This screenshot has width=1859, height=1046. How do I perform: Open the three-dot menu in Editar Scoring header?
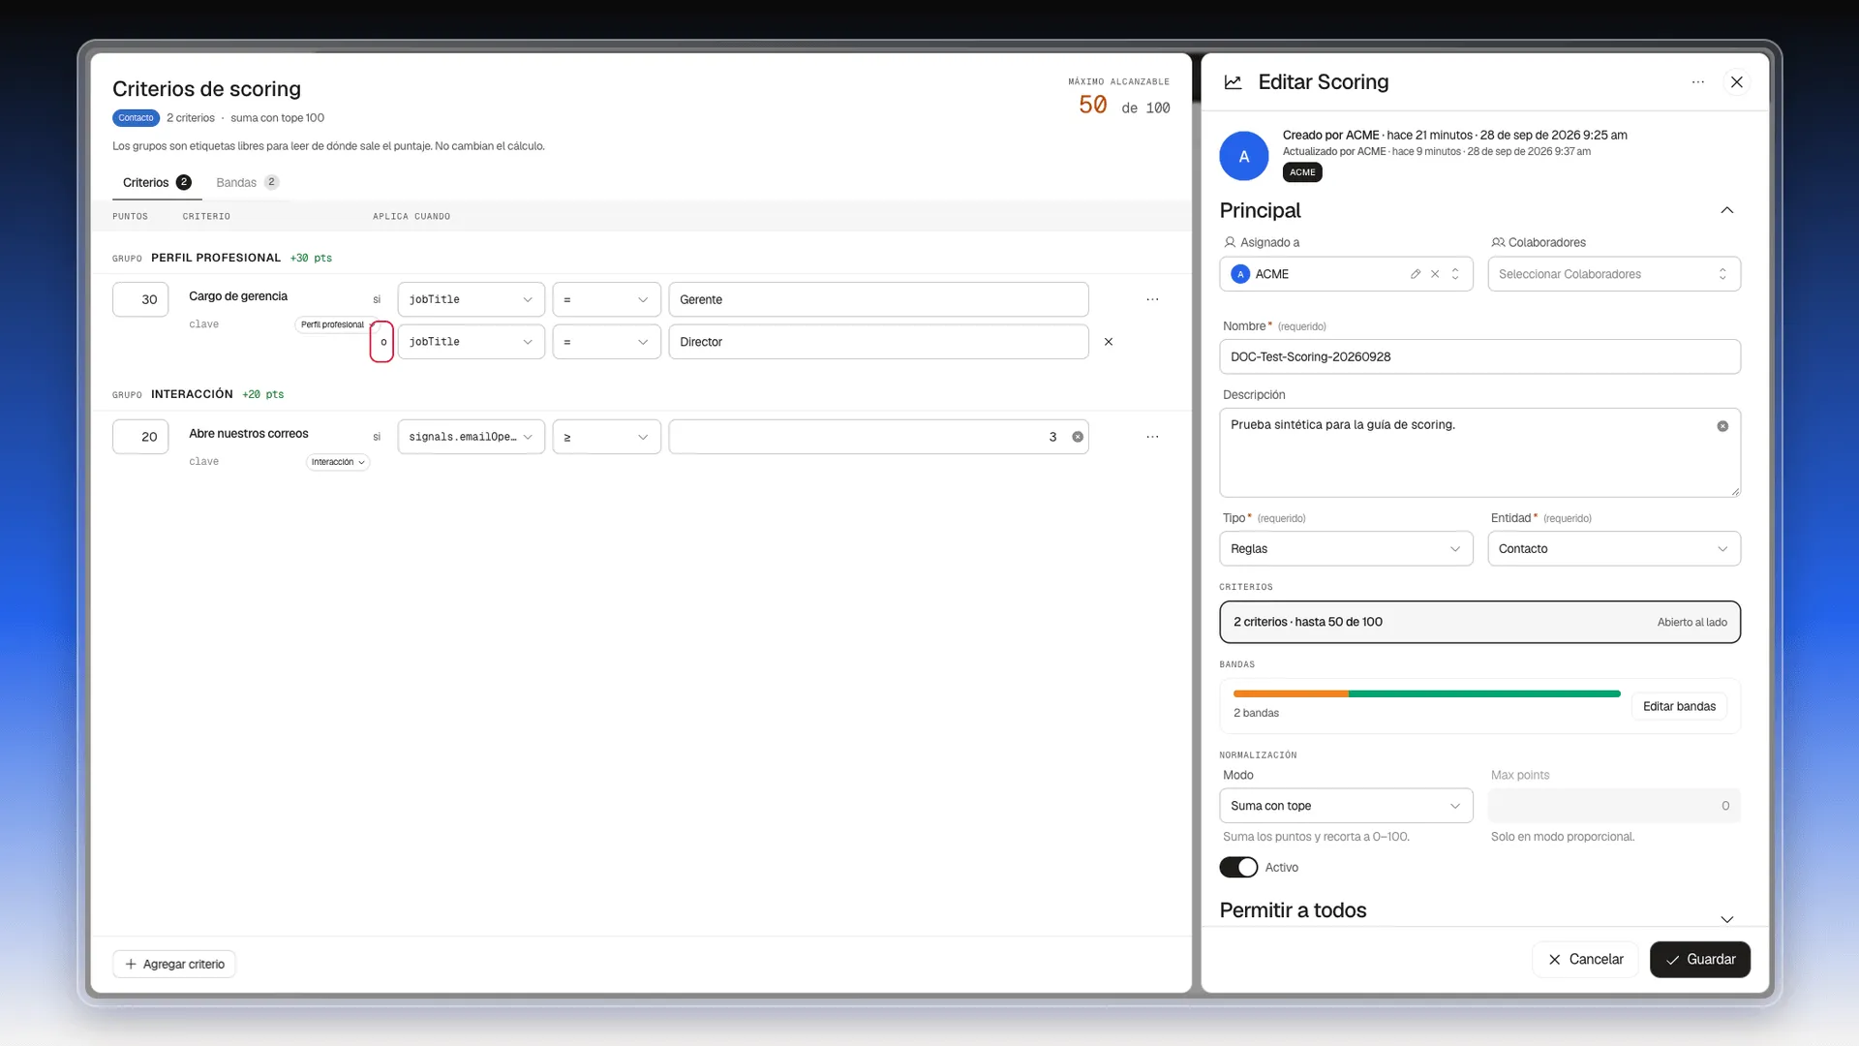[1697, 82]
